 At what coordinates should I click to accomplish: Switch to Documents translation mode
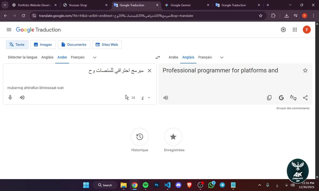pos(74,45)
